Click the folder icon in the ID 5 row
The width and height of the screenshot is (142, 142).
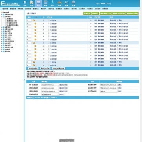tap(35, 24)
